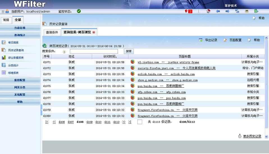Go forward using the right arrow icon

coord(227,11)
